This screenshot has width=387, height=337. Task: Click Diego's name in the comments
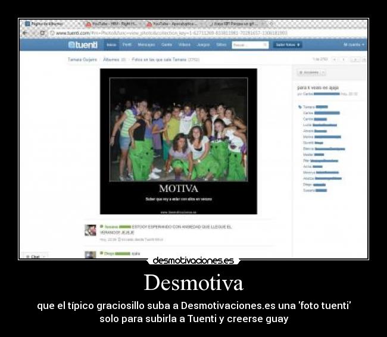click(110, 254)
